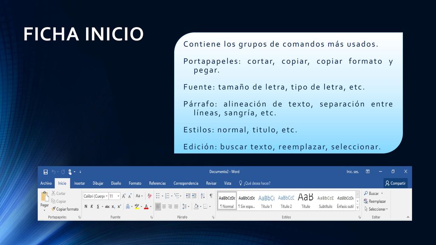Click the text effects outlined A icon
The image size is (436, 245).
tap(128, 206)
